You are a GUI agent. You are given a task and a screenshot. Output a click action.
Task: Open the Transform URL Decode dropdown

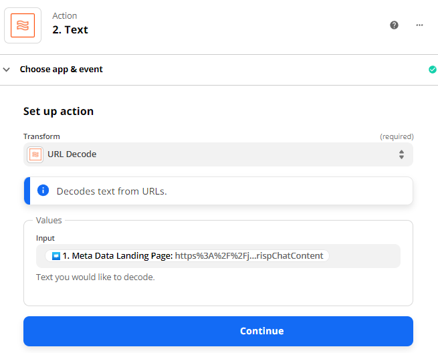pyautogui.click(x=218, y=154)
